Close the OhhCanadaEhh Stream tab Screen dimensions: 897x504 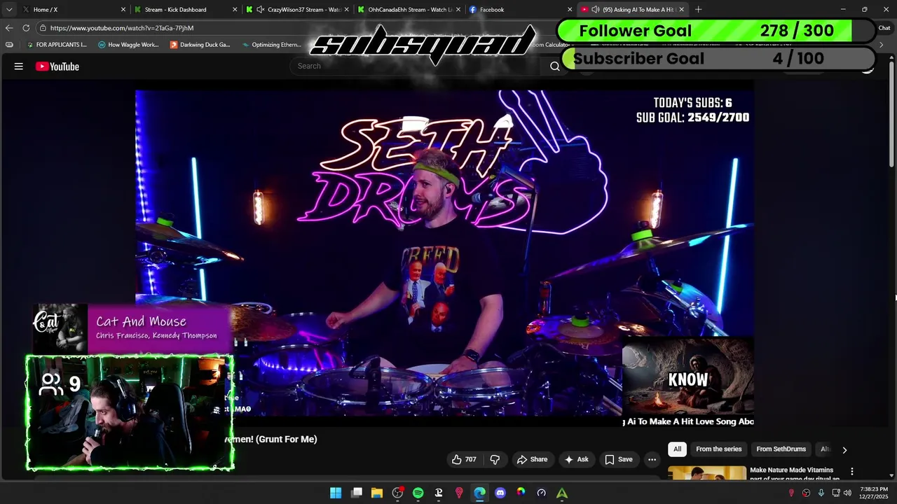pyautogui.click(x=457, y=10)
